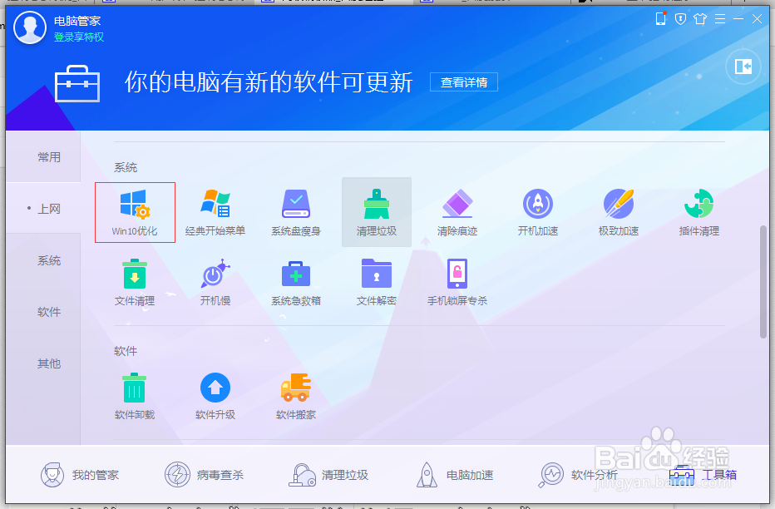775x509 pixels.
Task: Open the mobile phone icon in title bar
Action: tap(661, 19)
